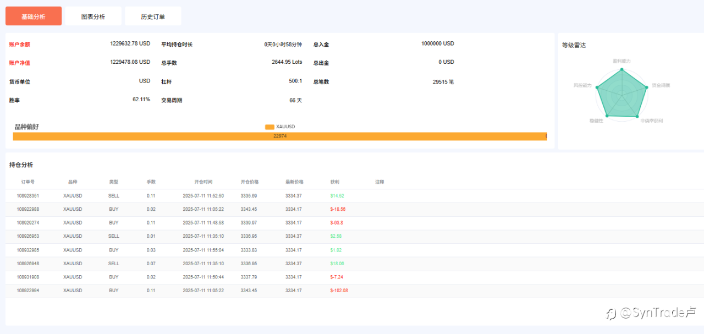Screen dimensions: 704x334
Task: Open the 历史订单 tab
Action: click(x=153, y=17)
